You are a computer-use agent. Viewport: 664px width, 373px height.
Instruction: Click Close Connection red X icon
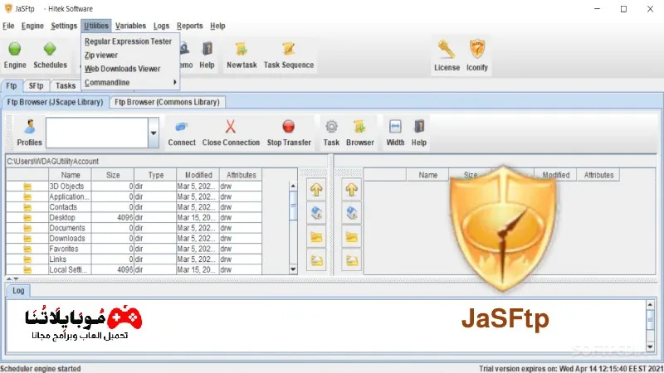(x=231, y=127)
